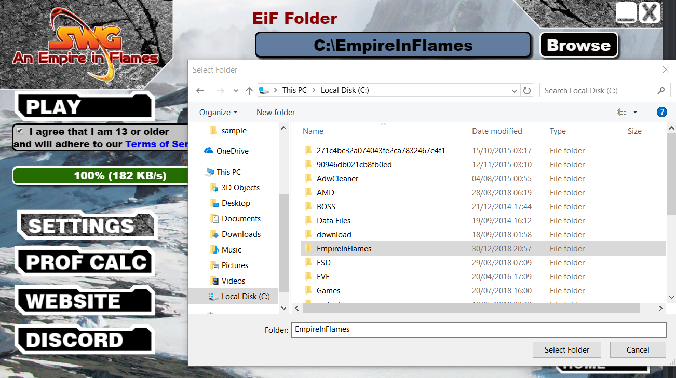Viewport: 676px width, 378px height.
Task: Open the view options dropdown arrow
Action: click(635, 112)
